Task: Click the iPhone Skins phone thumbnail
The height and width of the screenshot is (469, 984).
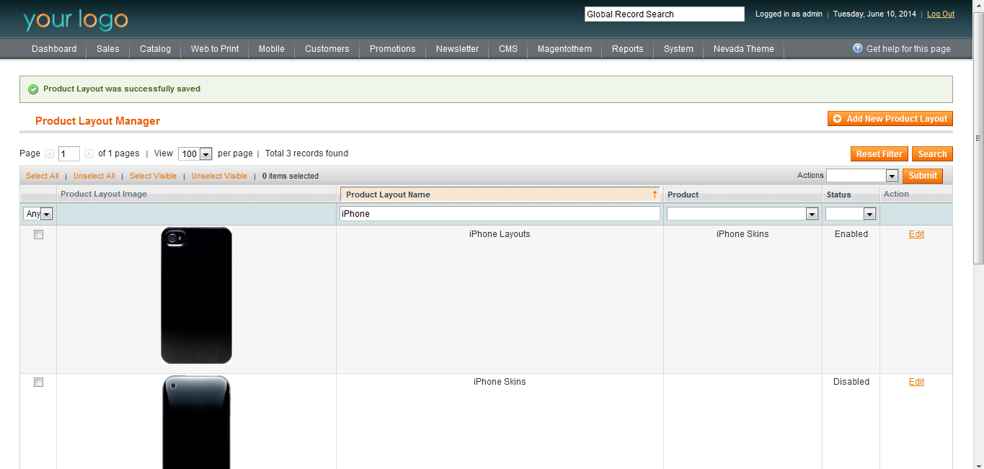Action: click(x=196, y=421)
